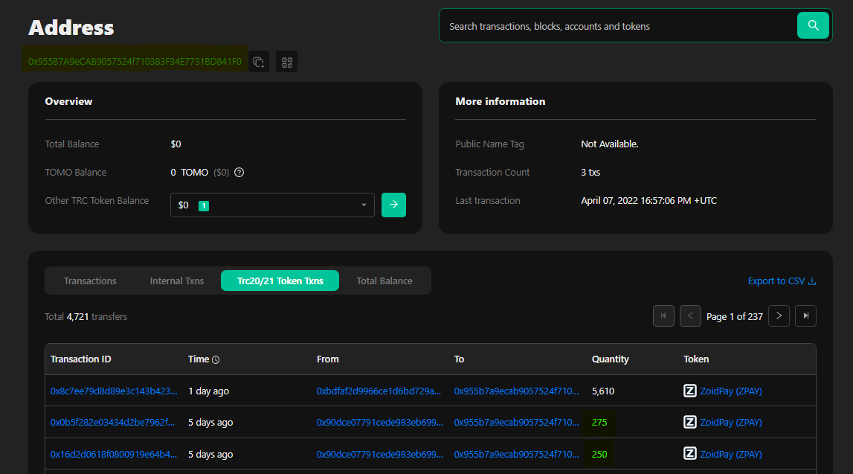Open sender address 0xbdfaf2d9966ce1d6bd729a...
Image resolution: width=853 pixels, height=474 pixels.
click(379, 391)
